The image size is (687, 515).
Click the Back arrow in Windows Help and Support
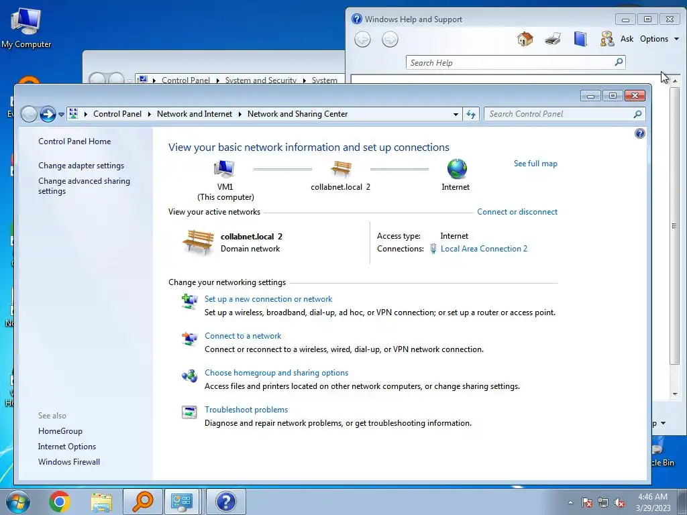[x=362, y=40]
